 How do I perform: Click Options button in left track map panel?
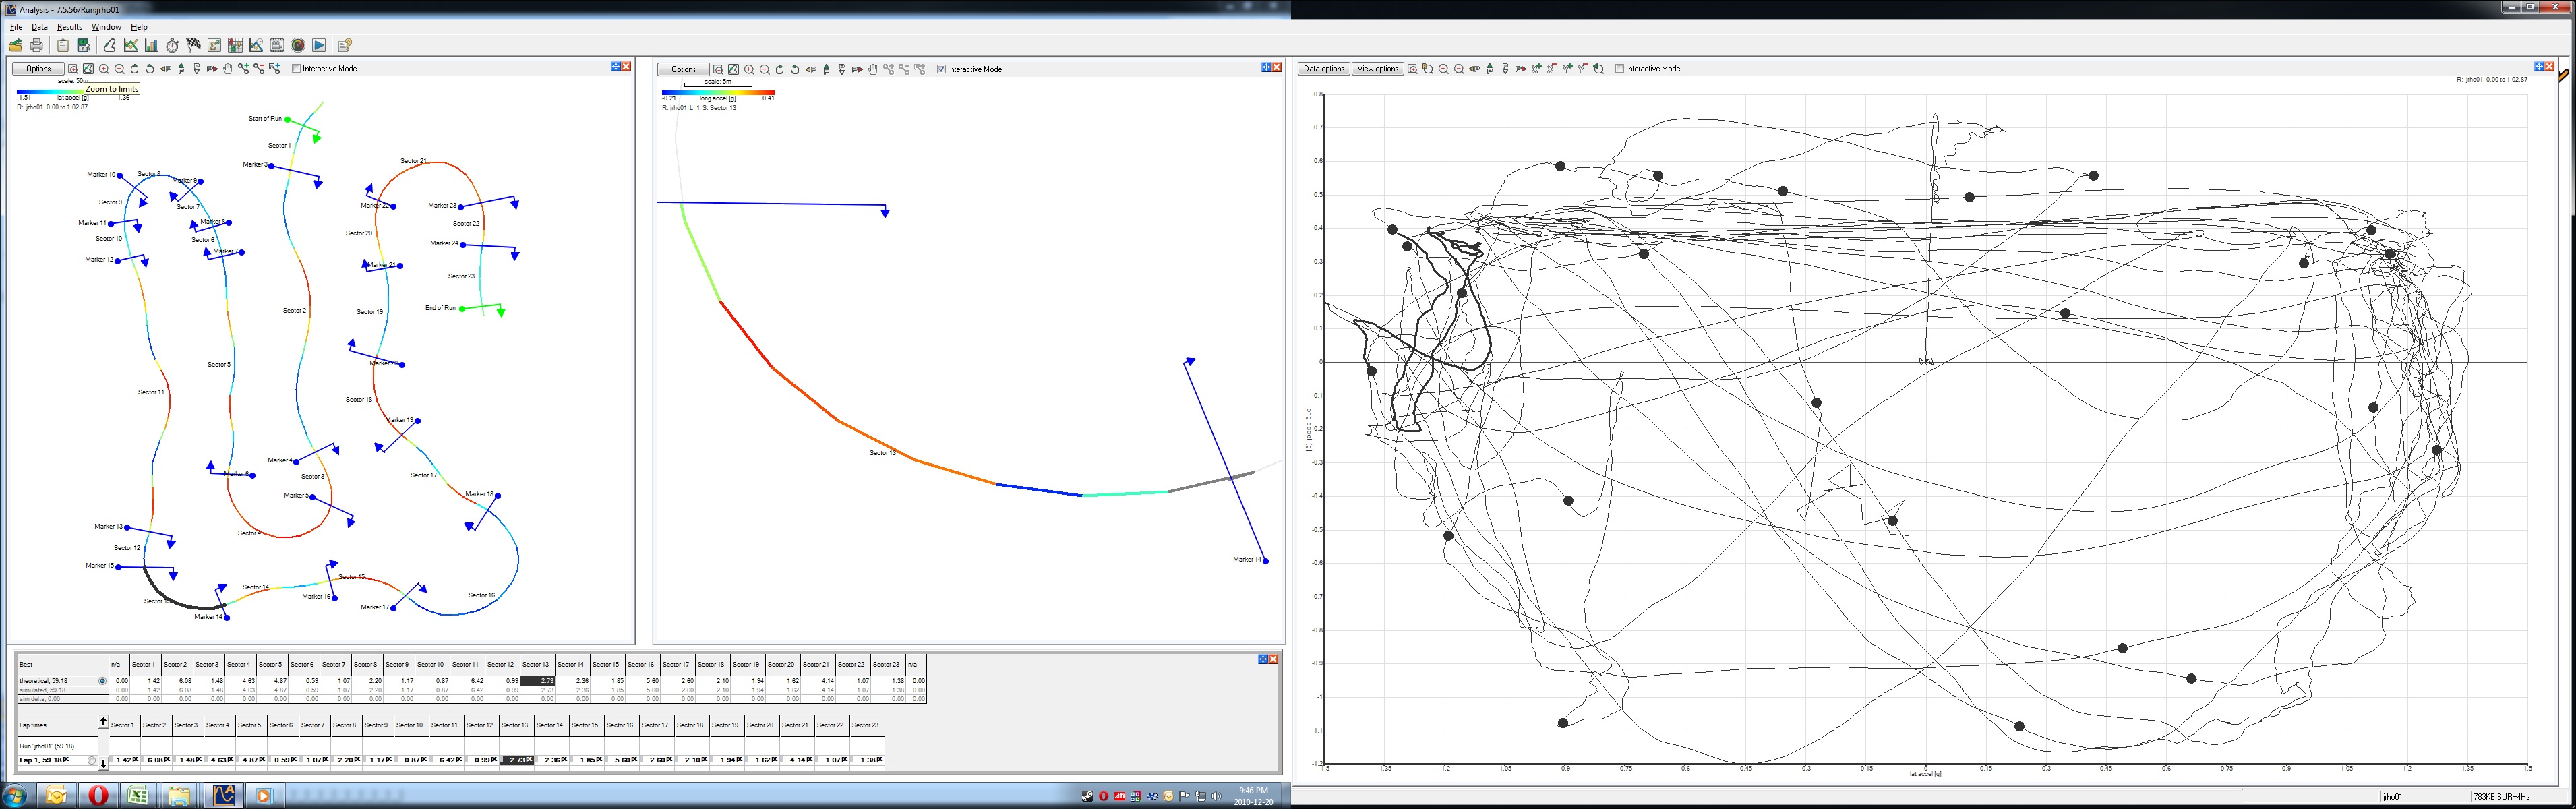[x=38, y=69]
